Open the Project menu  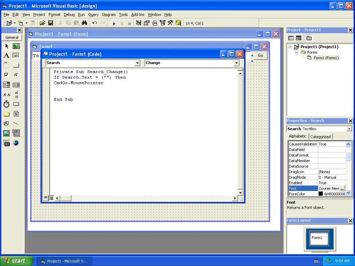[39, 15]
